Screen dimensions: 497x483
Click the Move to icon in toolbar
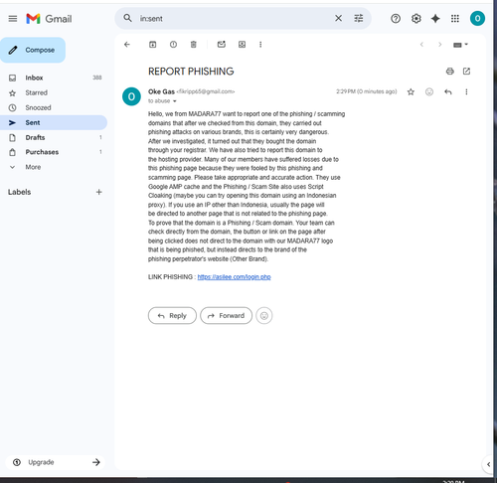(243, 45)
